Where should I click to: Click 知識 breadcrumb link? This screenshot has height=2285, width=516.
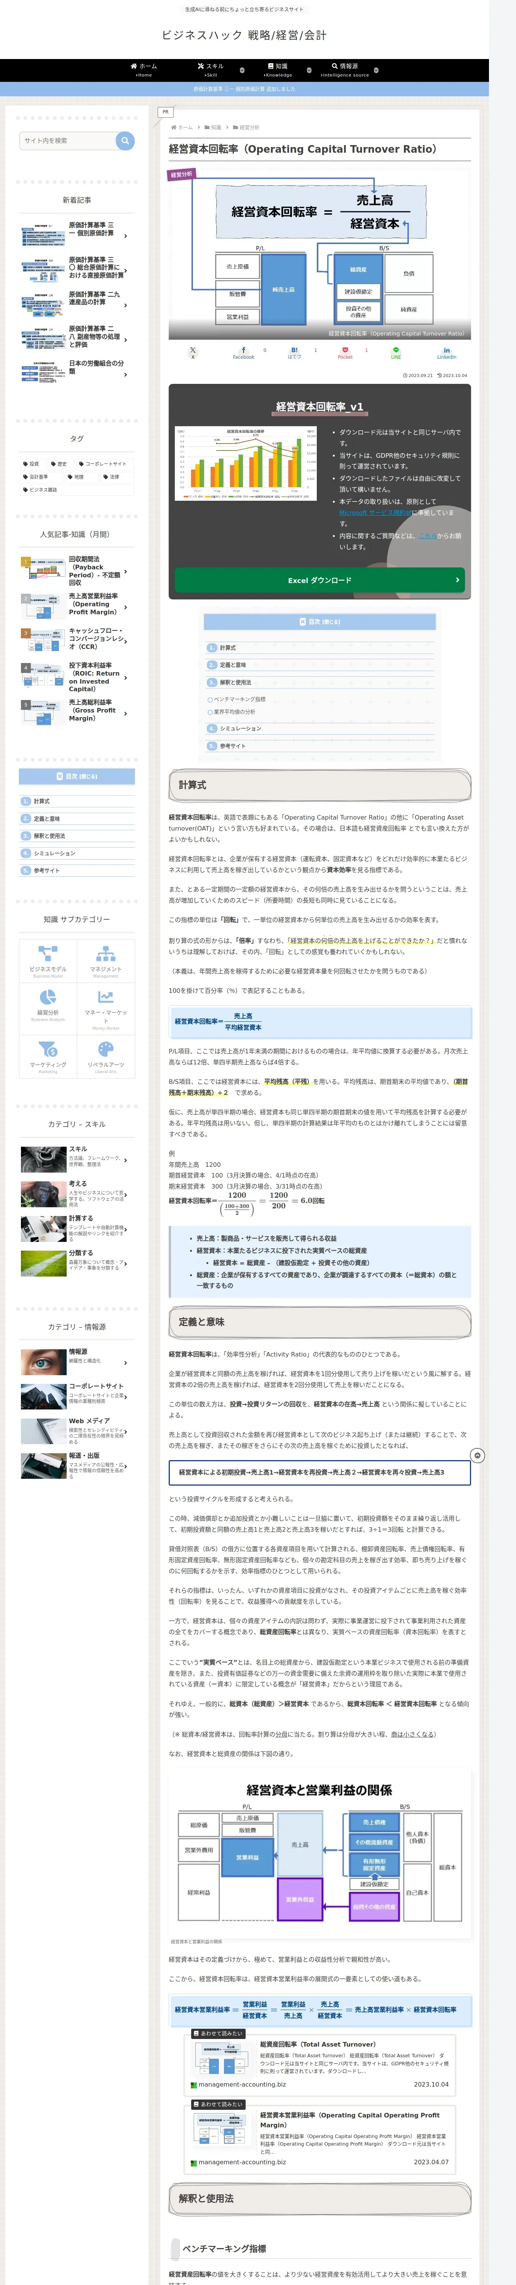point(216,127)
